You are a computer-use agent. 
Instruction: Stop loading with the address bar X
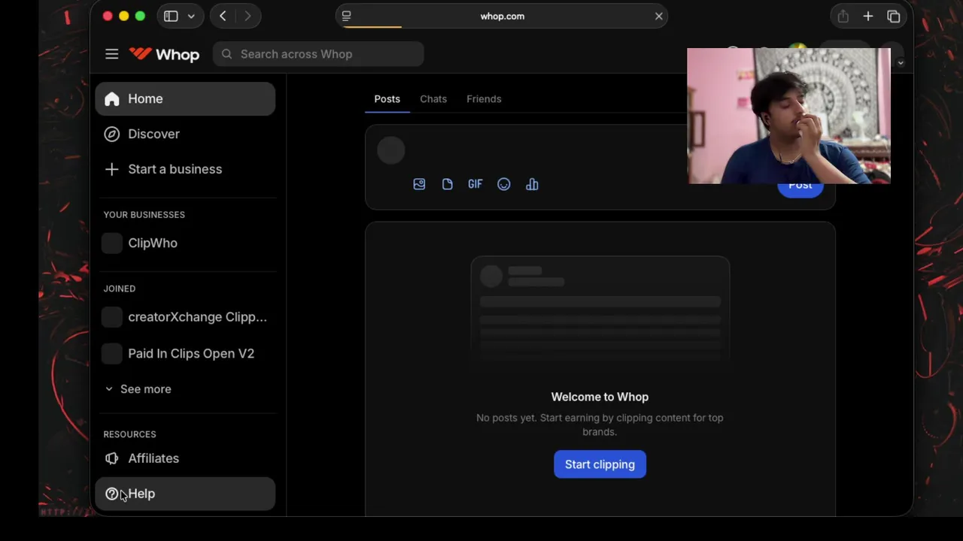659,16
